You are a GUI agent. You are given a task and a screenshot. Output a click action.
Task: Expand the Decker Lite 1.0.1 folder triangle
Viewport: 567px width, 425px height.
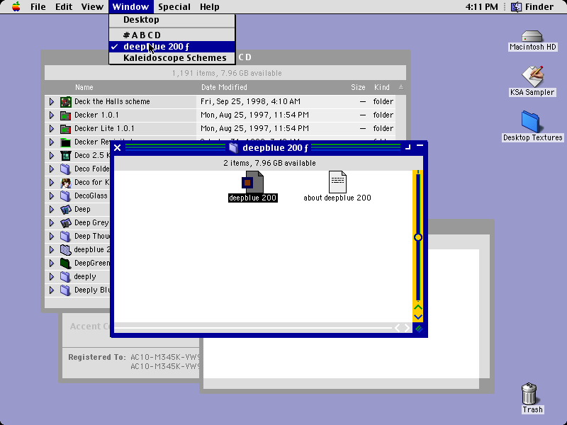(x=52, y=129)
